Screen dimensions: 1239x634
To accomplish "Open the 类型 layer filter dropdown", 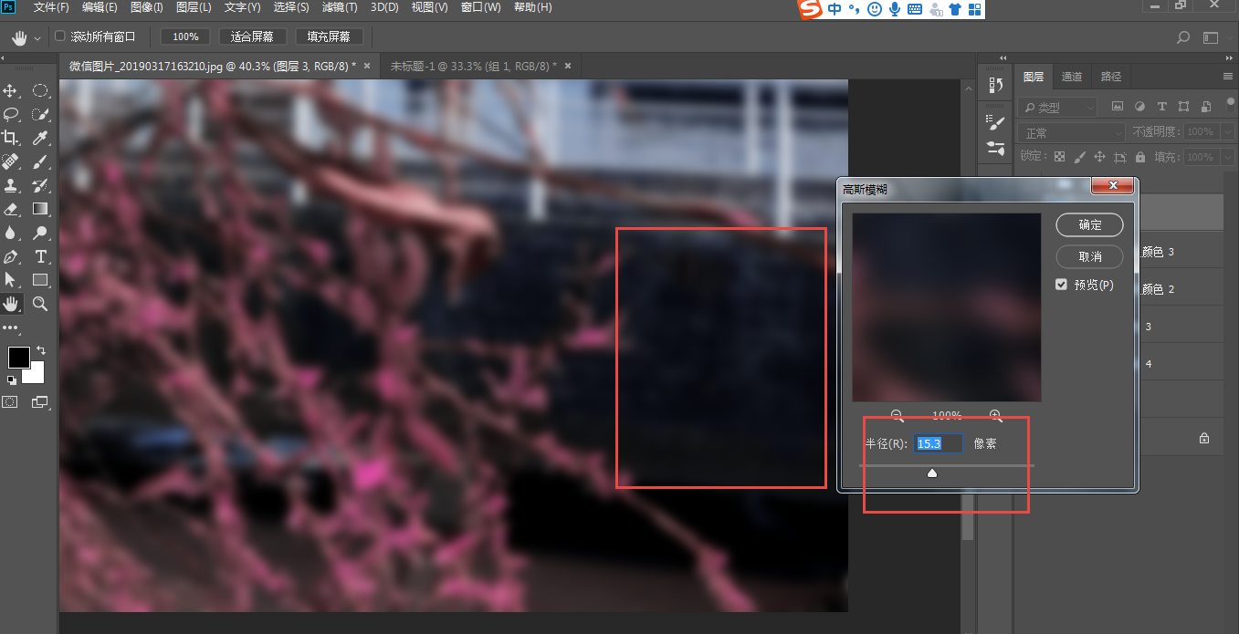I will 1057,108.
